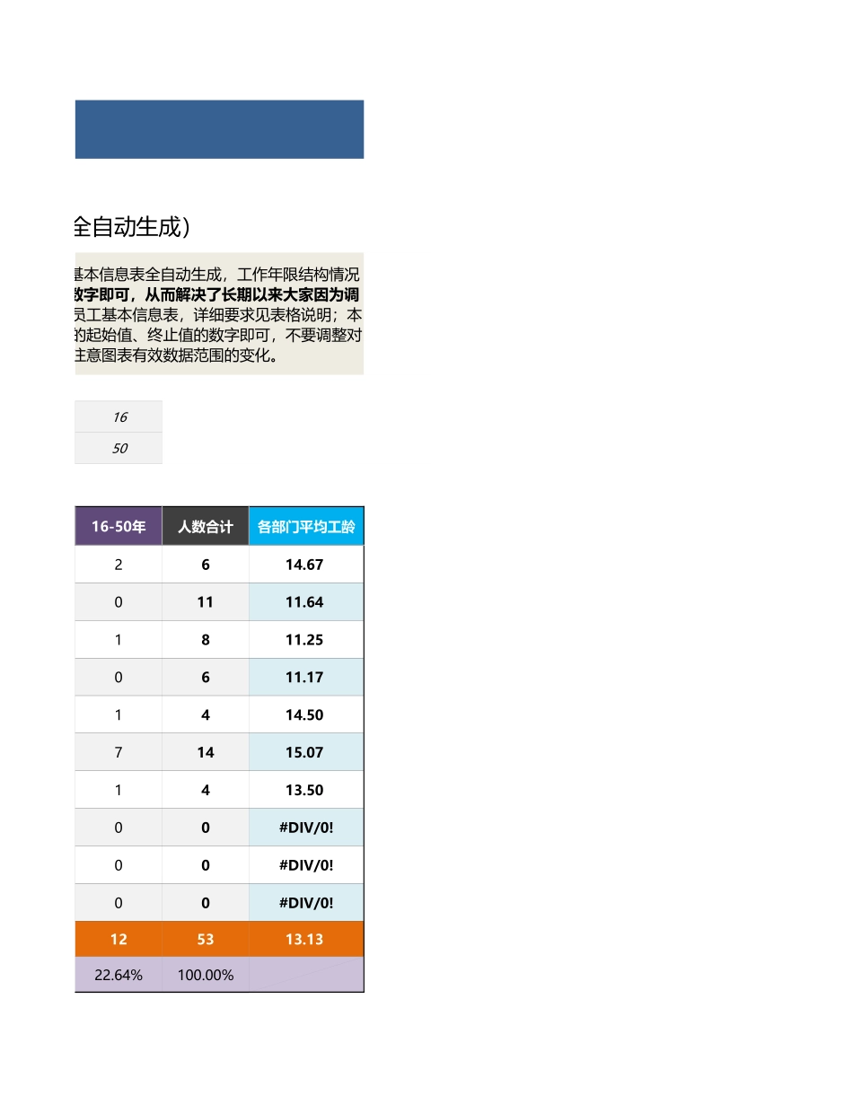Click the average value 14.67 cell
The image size is (853, 1104).
click(x=305, y=565)
